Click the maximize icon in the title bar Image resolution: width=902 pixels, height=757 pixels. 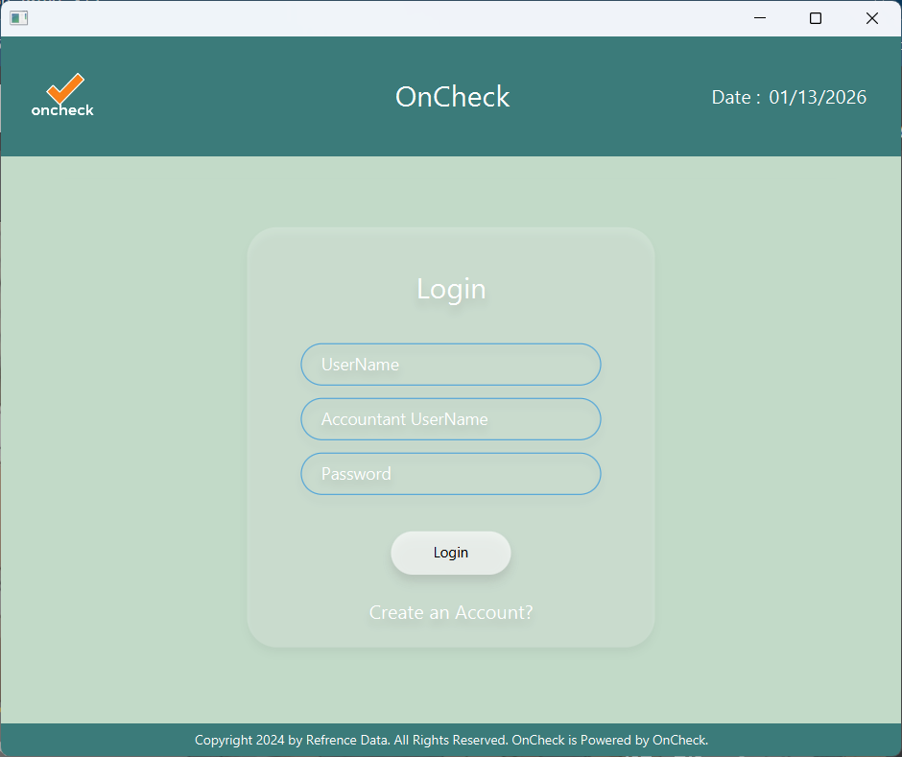(x=816, y=17)
